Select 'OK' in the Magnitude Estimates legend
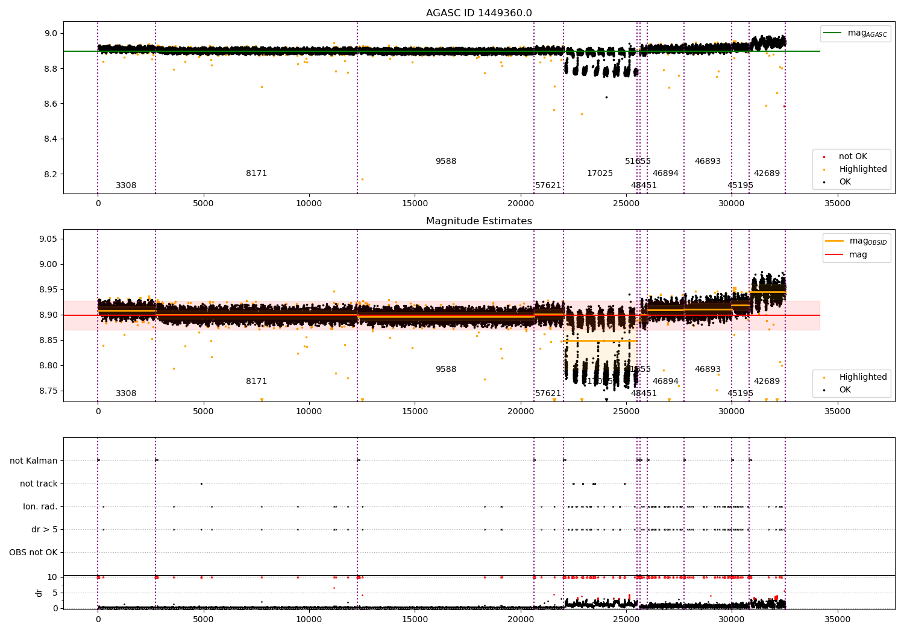 click(x=845, y=390)
